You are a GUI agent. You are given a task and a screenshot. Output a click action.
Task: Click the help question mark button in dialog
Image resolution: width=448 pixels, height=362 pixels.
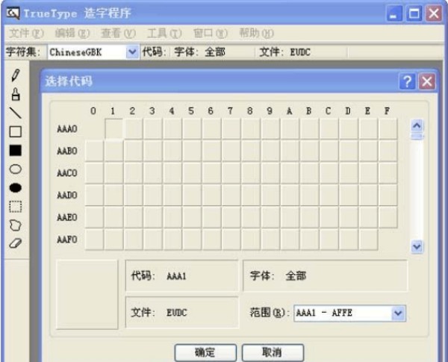(x=407, y=81)
